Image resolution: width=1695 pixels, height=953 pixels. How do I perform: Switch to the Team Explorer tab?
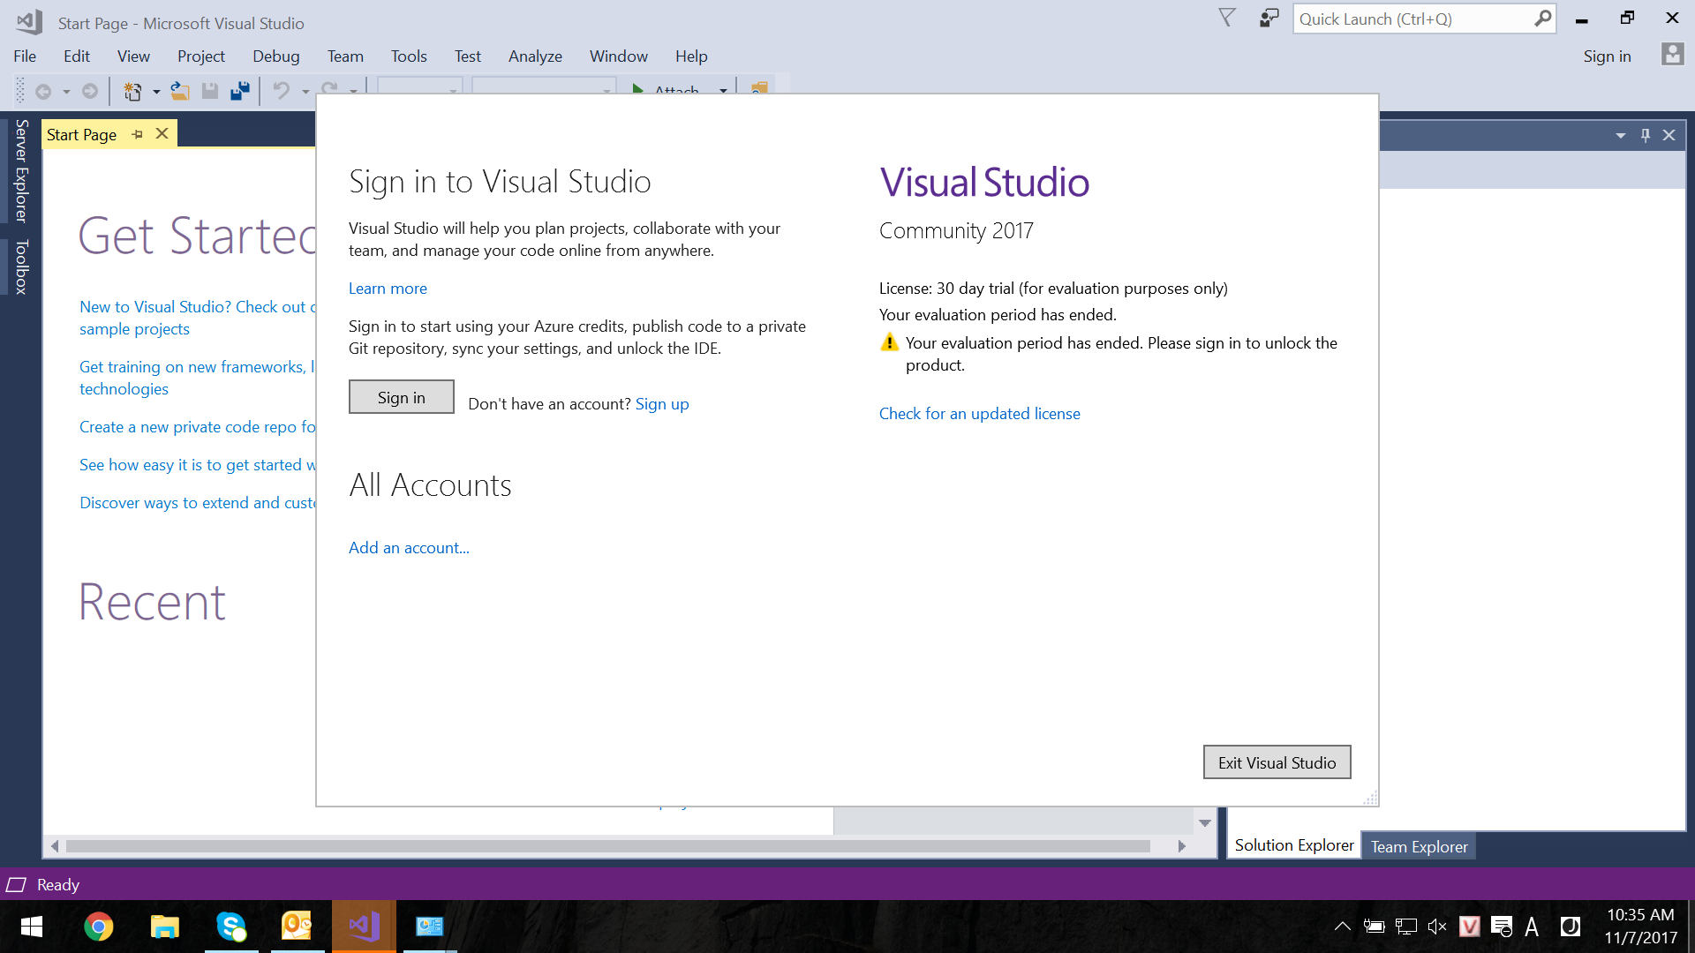(x=1419, y=846)
